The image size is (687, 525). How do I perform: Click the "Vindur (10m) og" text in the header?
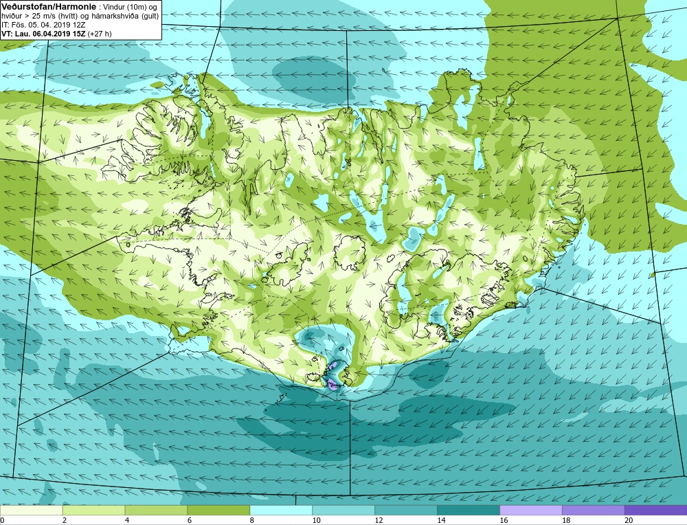pos(129,7)
